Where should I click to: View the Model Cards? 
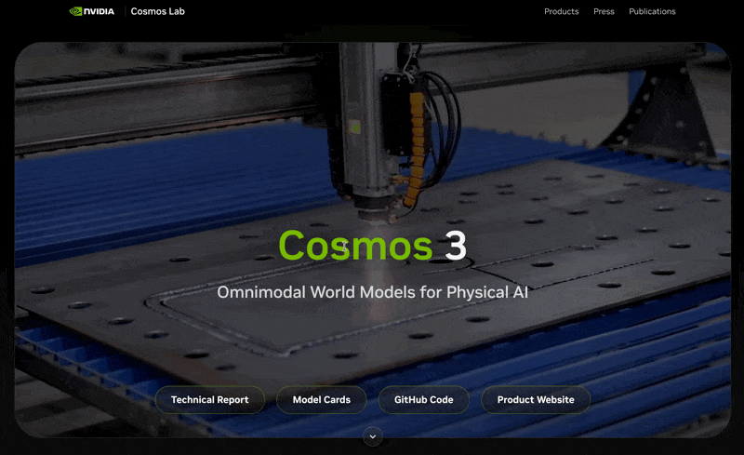click(321, 400)
